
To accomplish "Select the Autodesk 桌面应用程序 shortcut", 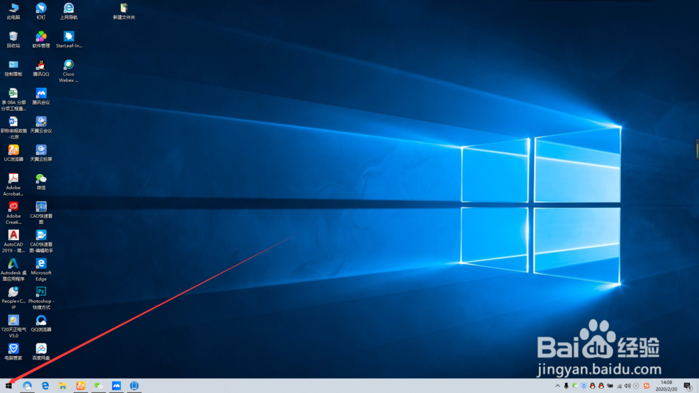I will click(x=13, y=270).
